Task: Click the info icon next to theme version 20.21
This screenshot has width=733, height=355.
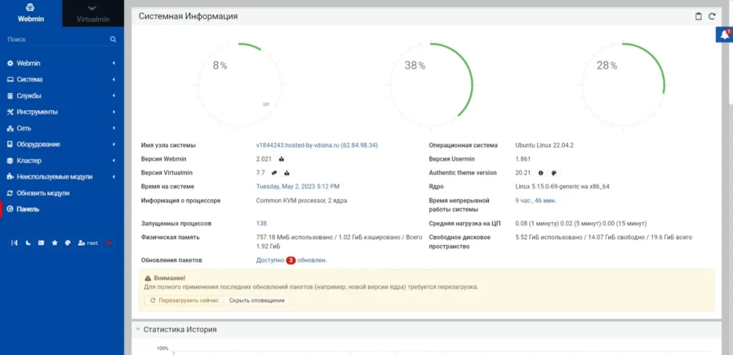Action: click(x=541, y=173)
